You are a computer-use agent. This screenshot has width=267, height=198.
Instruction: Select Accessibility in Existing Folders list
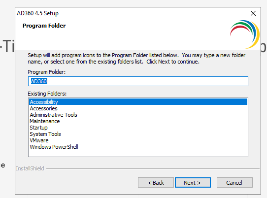(138, 102)
